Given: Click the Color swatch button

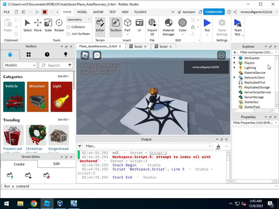Looking at the screenshot, I should tap(183, 23).
